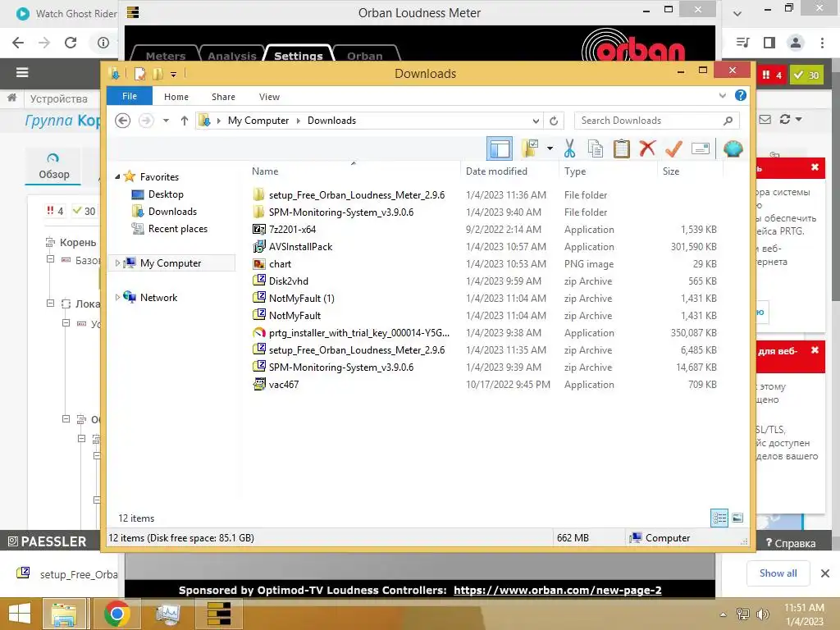Viewport: 840px width, 630px height.
Task: Click the red X Delete icon
Action: (x=647, y=148)
